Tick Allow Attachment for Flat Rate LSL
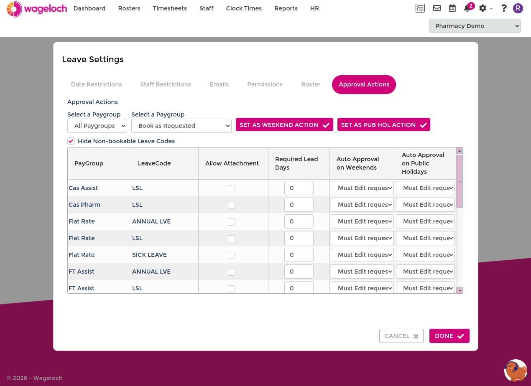The image size is (531, 386). [231, 239]
